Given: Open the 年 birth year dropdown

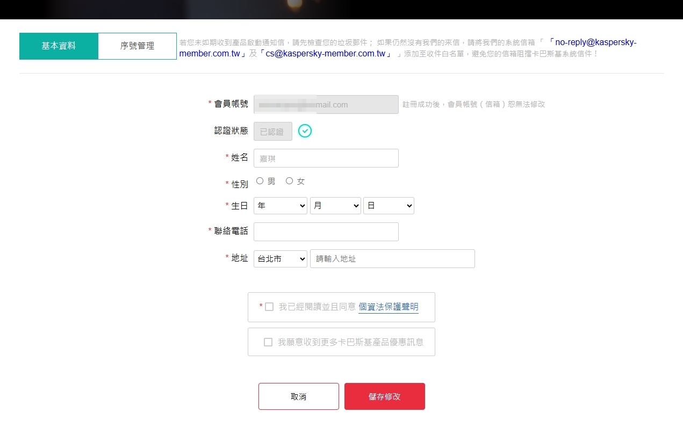Looking at the screenshot, I should point(280,206).
